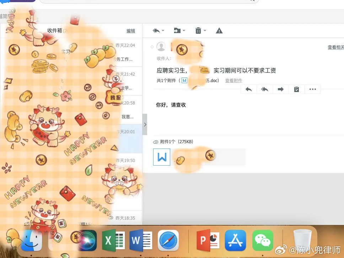344x258 pixels.
Task: Select the highlighted email from 20:01
Action: [71, 139]
